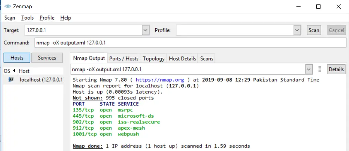This screenshot has height=151, width=349.
Task: Click the Zenmap eye icon in title bar
Action: click(8, 7)
